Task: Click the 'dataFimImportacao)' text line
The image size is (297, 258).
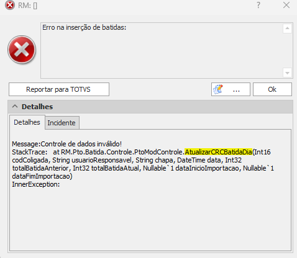Action: pyautogui.click(x=42, y=176)
